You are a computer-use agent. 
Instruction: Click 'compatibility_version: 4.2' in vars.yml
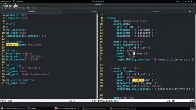[x=26, y=36]
